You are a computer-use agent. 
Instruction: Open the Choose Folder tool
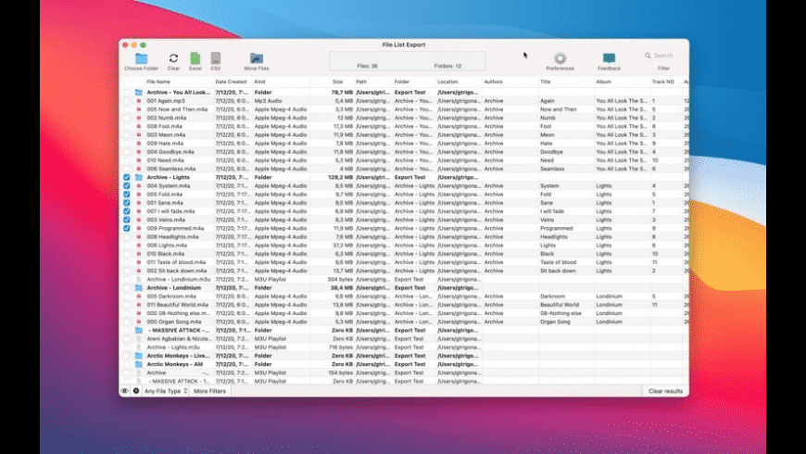pos(141,62)
